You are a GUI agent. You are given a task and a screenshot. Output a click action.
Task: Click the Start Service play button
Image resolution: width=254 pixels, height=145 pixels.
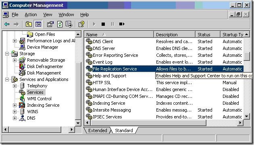pyautogui.click(x=94, y=24)
